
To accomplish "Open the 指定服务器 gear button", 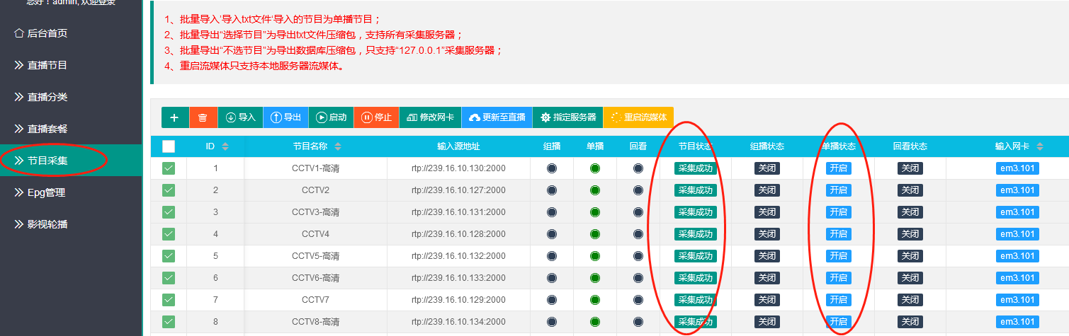I will [x=567, y=117].
